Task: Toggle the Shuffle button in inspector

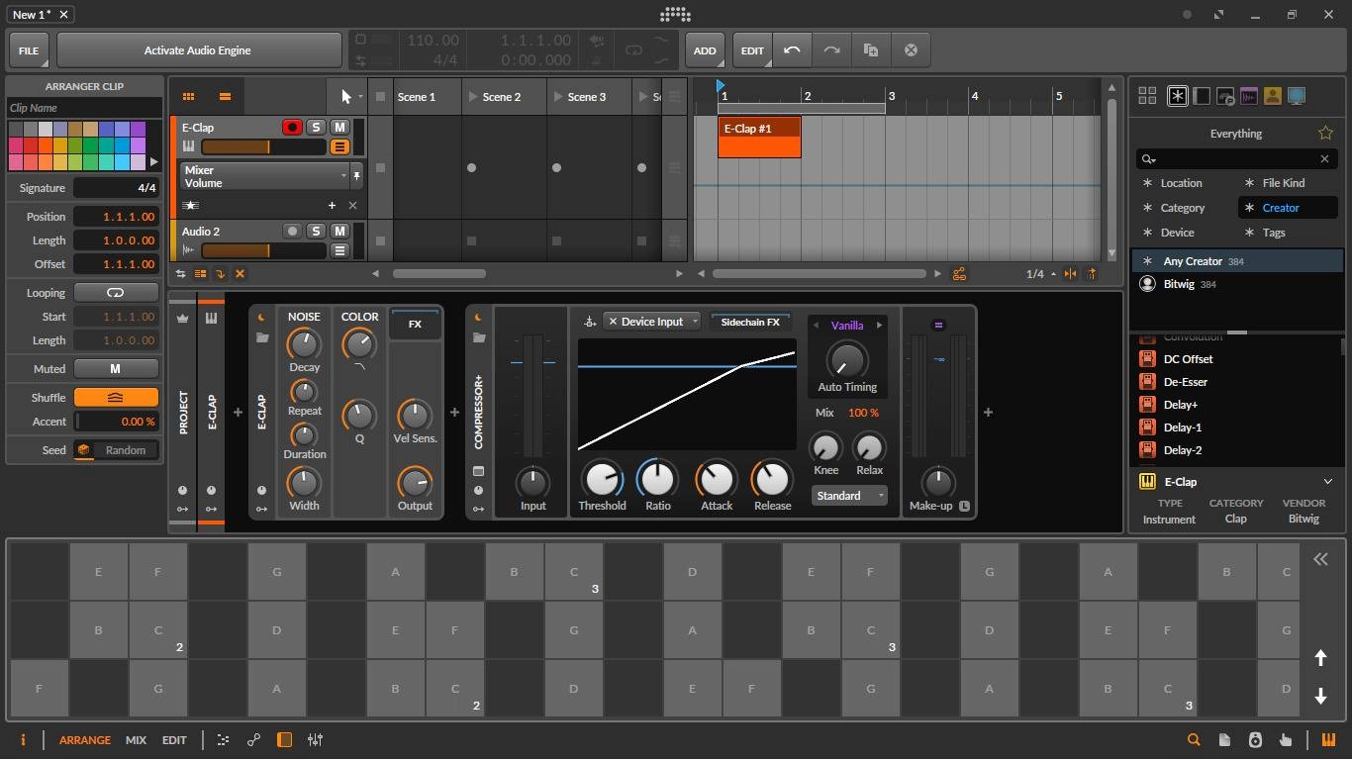Action: [116, 398]
